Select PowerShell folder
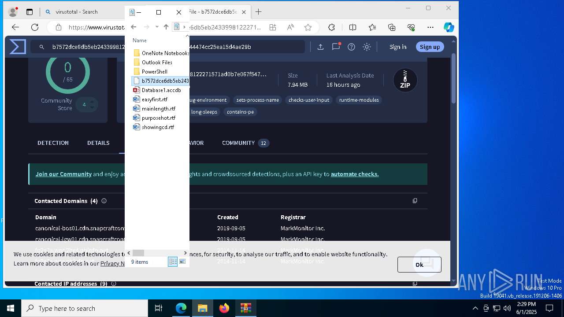564x317 pixels. coord(150,71)
